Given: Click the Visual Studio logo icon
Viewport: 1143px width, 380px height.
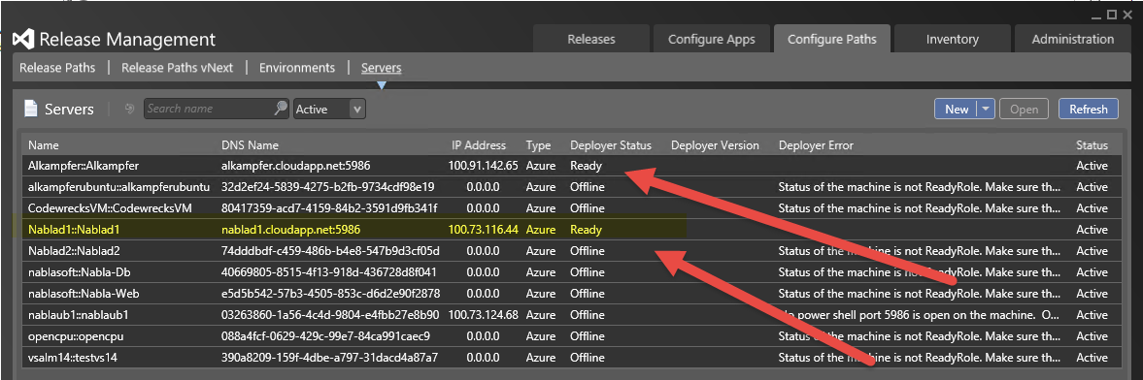Looking at the screenshot, I should click(x=23, y=40).
